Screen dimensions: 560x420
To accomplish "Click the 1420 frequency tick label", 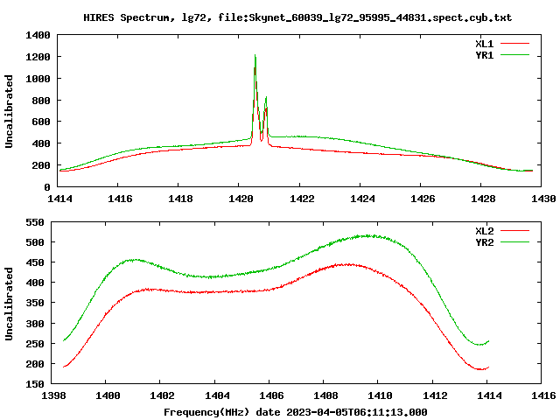I will [241, 199].
